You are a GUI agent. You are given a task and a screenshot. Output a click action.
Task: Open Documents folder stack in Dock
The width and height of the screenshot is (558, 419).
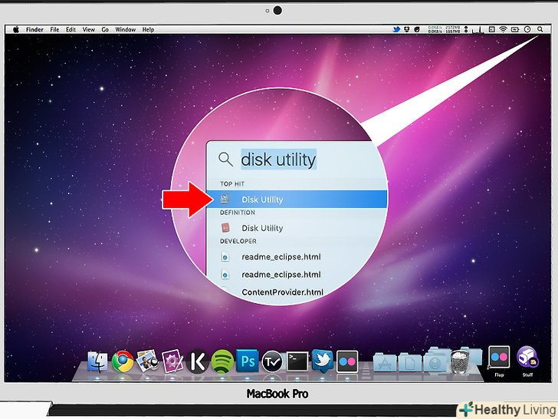[x=409, y=362]
